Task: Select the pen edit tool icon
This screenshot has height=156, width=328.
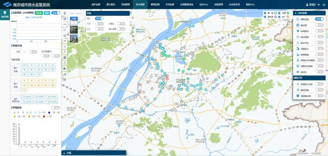Action: point(65,52)
